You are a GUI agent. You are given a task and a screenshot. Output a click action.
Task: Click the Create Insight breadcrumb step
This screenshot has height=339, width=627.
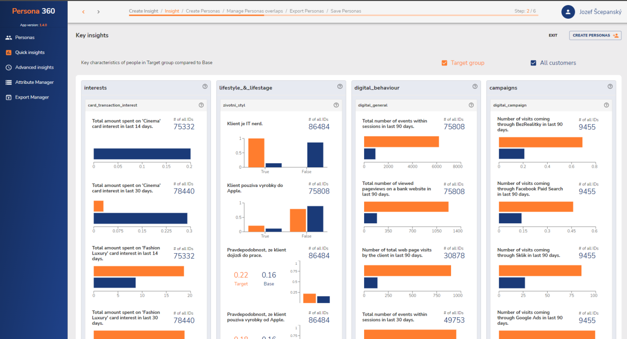145,11
